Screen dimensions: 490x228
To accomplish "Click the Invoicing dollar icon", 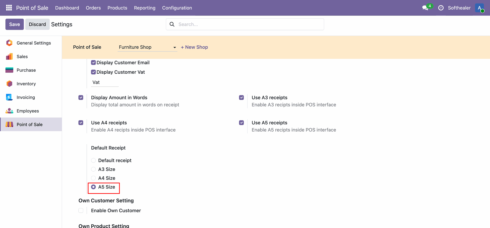I will click(x=9, y=97).
